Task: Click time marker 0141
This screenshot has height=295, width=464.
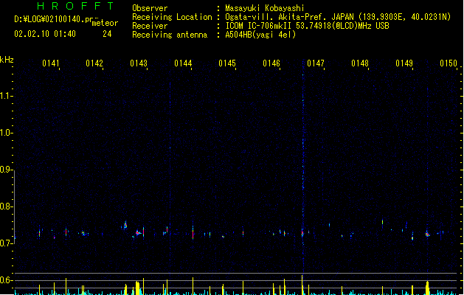Action: pyautogui.click(x=51, y=63)
